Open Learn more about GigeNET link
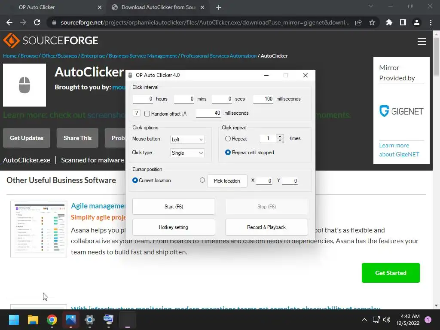Viewport: 440px width, 330px height. click(399, 150)
